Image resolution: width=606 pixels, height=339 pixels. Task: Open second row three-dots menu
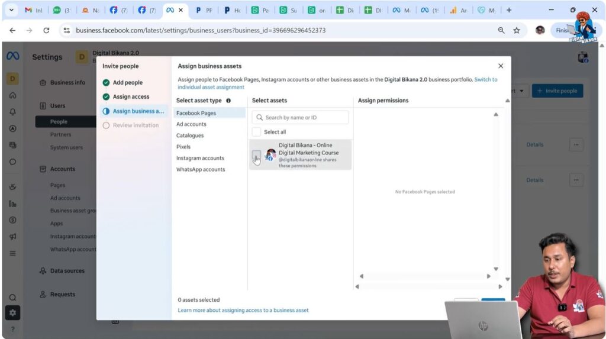pos(576,180)
